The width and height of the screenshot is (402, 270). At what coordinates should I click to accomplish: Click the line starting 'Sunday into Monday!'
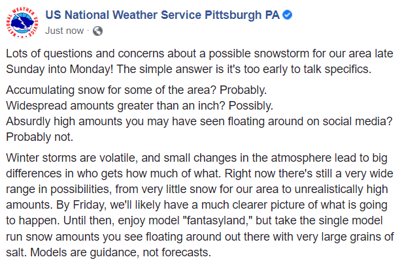tap(188, 69)
